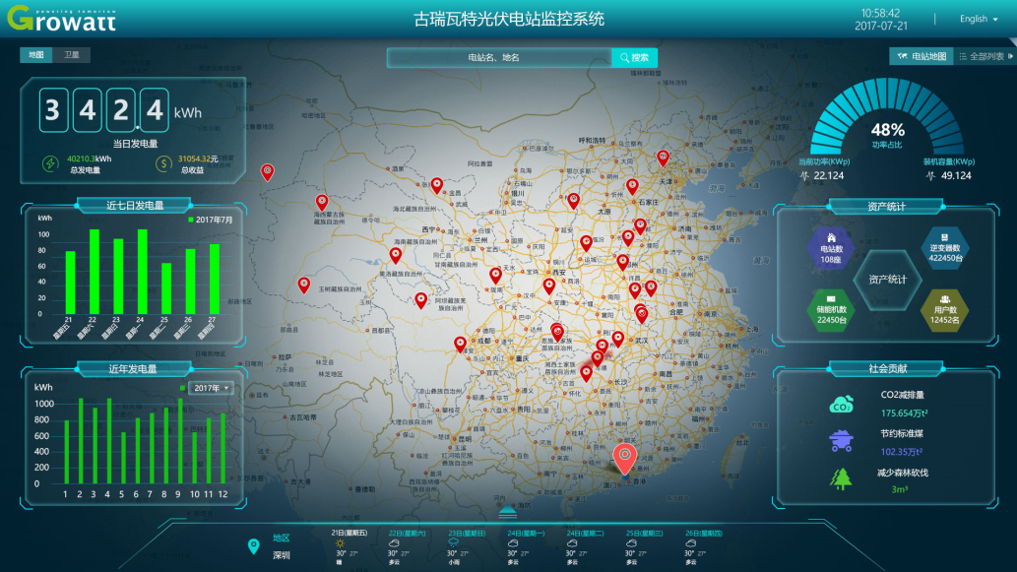Image resolution: width=1017 pixels, height=572 pixels.
Task: Click the 电站名、地名 search input field
Action: point(499,58)
